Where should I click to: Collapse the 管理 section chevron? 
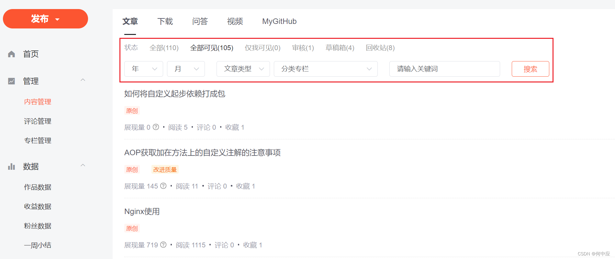83,80
